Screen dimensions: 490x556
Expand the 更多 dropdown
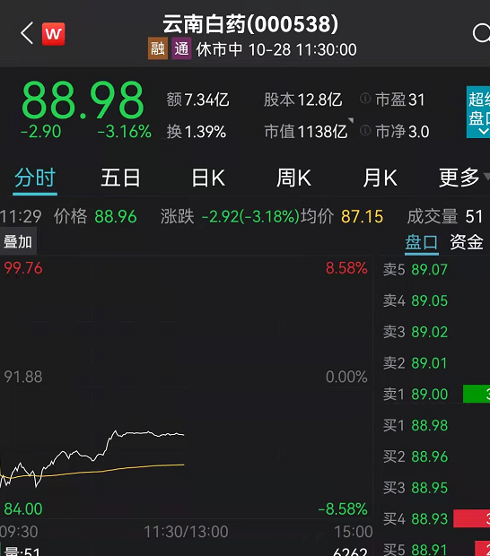(x=463, y=178)
